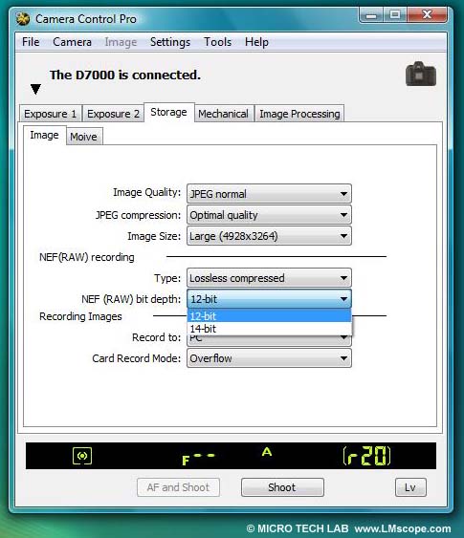The height and width of the screenshot is (538, 464).
Task: Click 'The D7000 is connected.' status text
Action: [x=125, y=75]
